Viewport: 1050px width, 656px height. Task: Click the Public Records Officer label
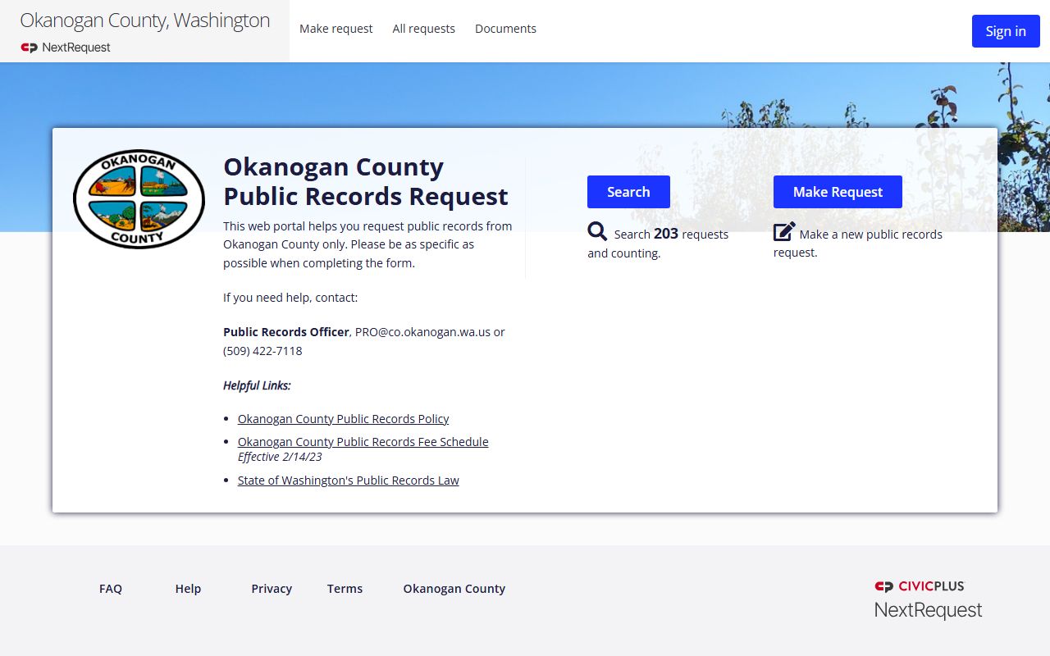[286, 332]
